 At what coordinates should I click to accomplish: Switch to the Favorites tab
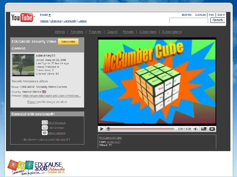pos(77,32)
